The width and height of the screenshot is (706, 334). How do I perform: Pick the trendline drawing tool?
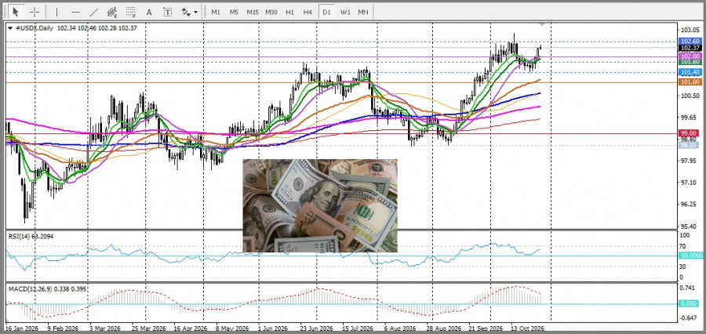click(x=94, y=13)
